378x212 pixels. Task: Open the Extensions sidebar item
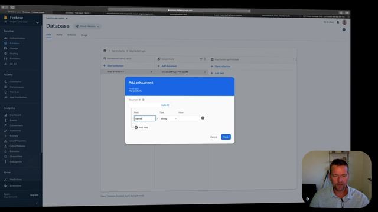pos(15,186)
